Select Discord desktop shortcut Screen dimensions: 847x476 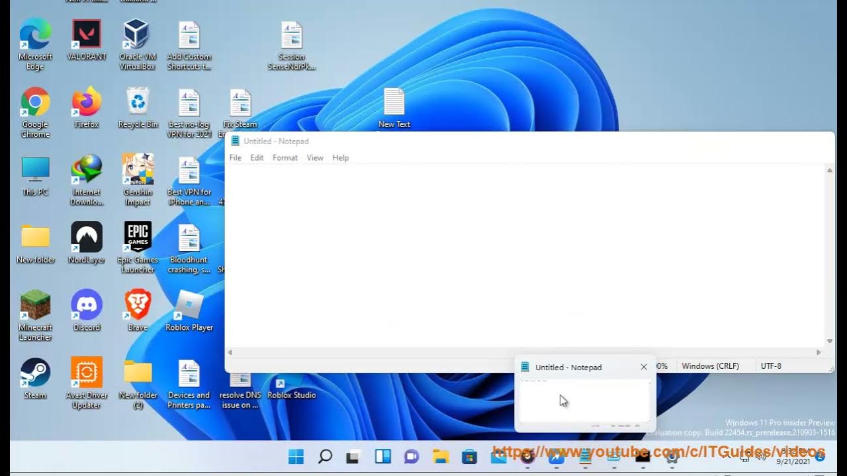(87, 311)
